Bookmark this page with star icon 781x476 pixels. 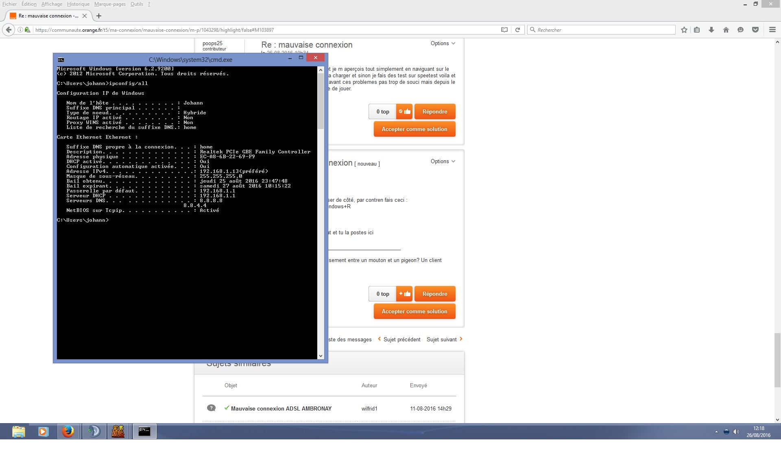[x=684, y=30]
